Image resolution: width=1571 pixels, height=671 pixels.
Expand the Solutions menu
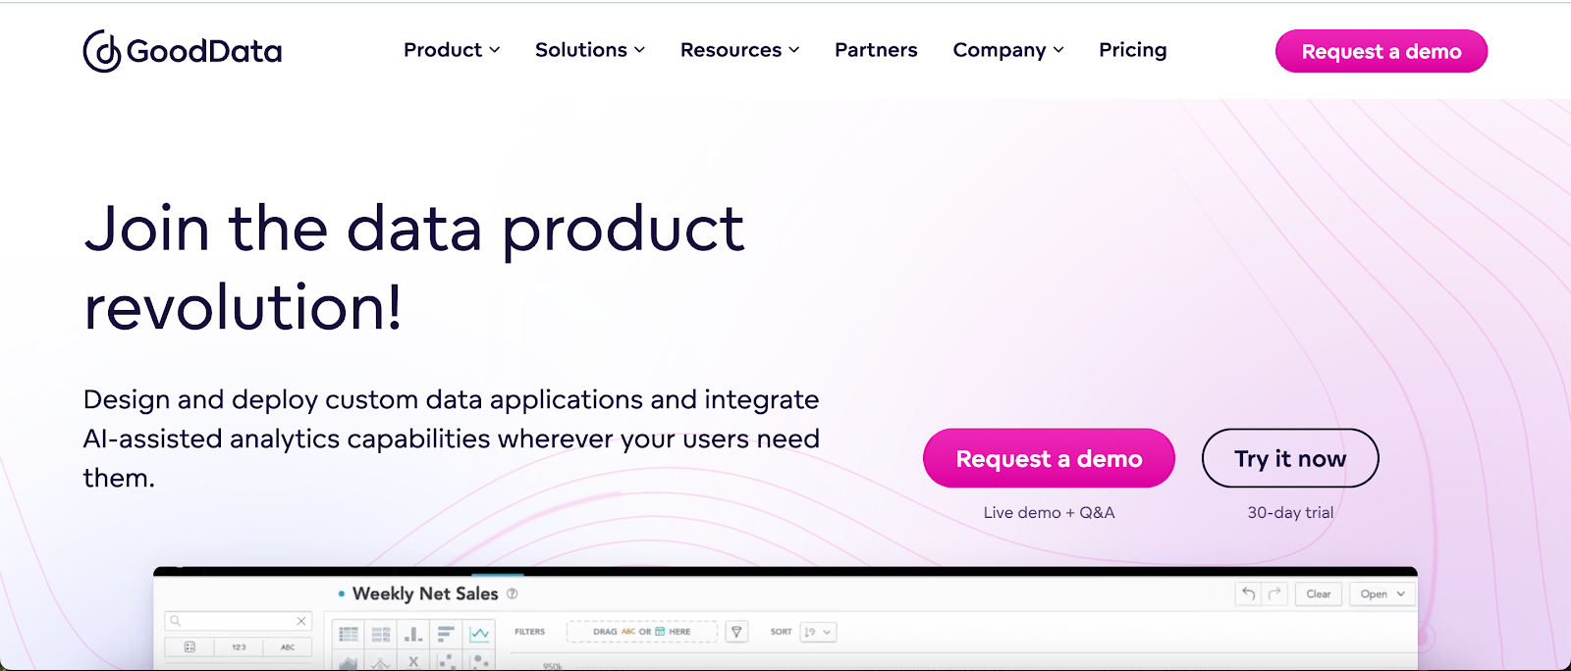click(x=590, y=50)
